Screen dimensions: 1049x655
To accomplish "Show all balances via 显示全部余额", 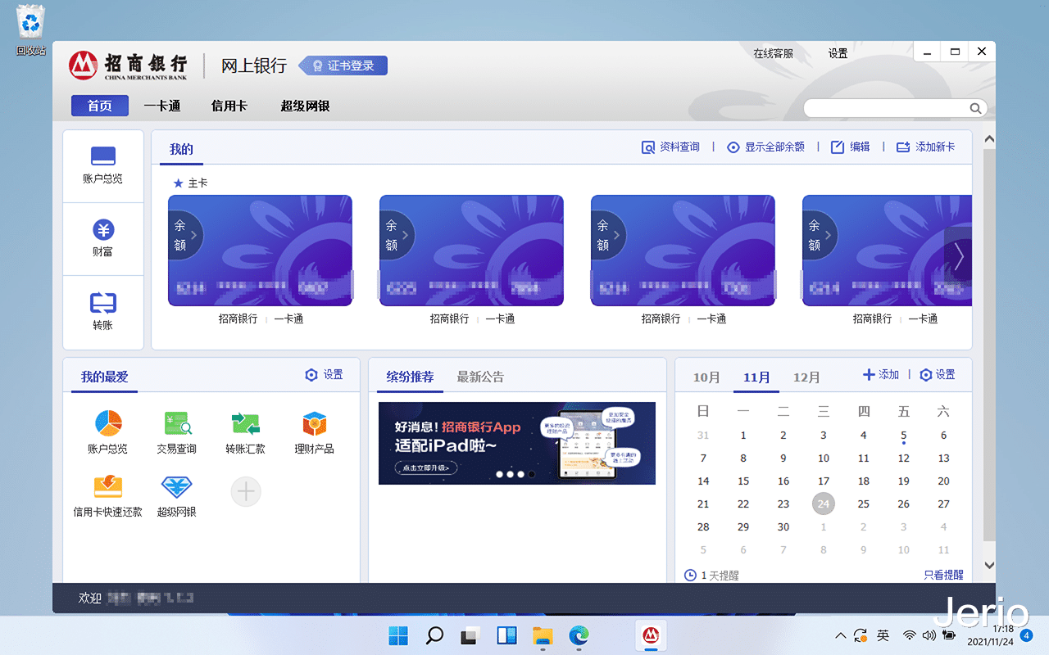I will pyautogui.click(x=766, y=147).
